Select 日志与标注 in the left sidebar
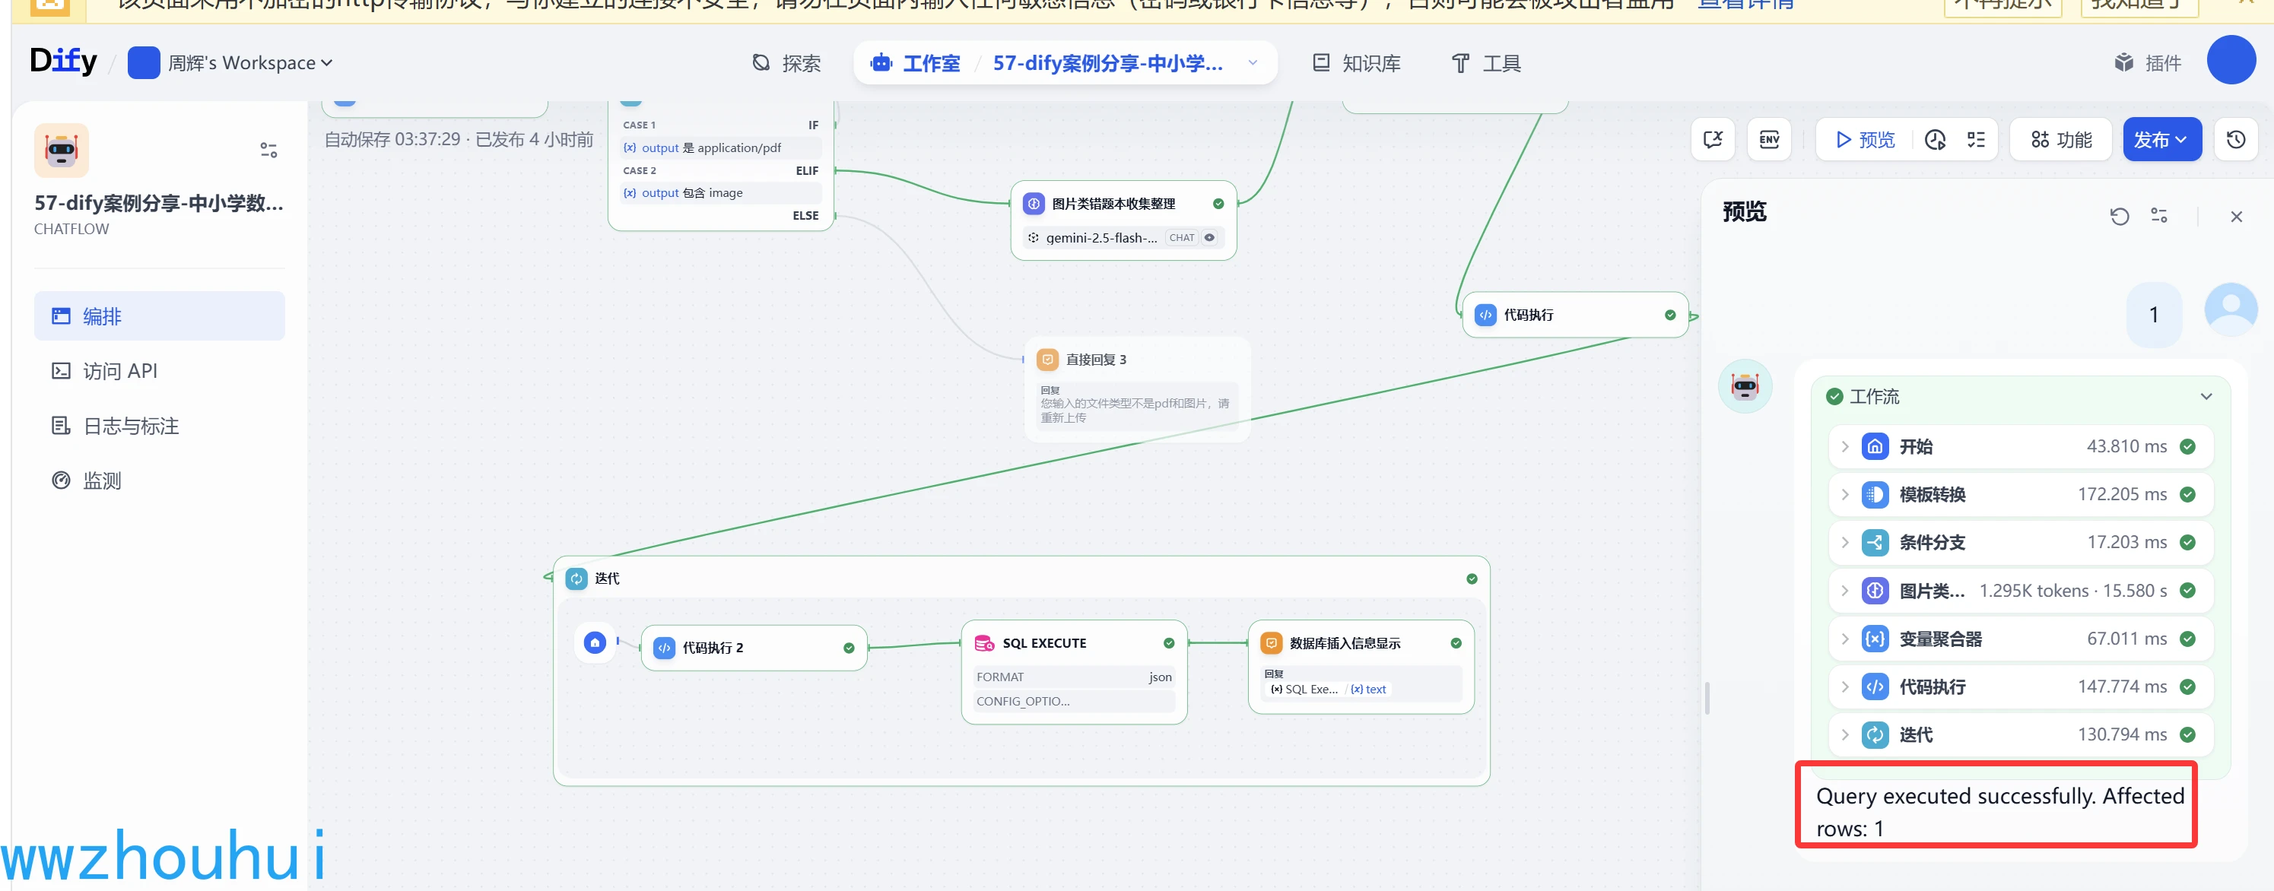 point(131,426)
